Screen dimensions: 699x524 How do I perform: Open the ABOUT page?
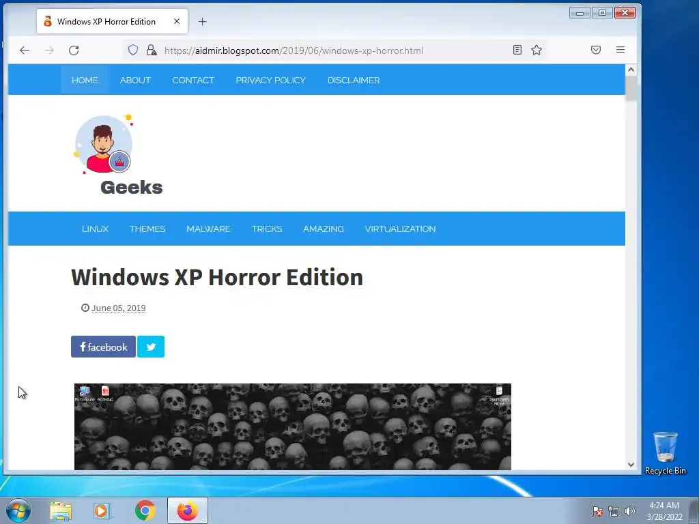[x=135, y=81]
